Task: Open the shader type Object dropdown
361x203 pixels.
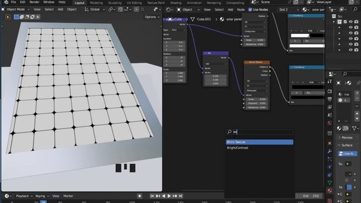Action: 188,10
